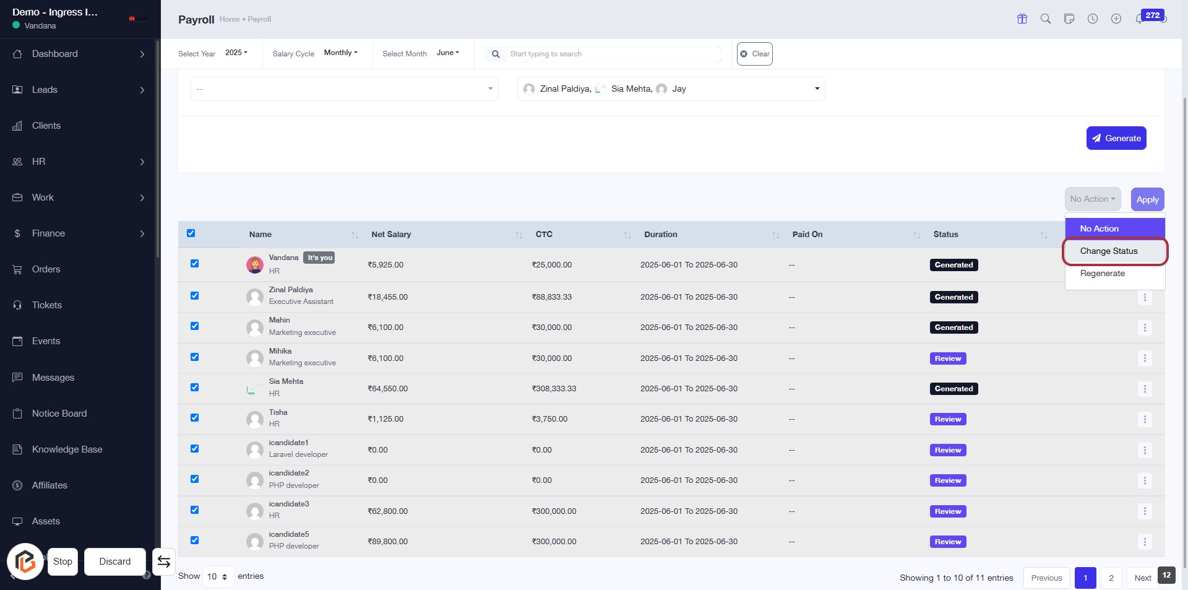The image size is (1188, 590).
Task: Open the sticky notes icon in the header
Action: (x=1069, y=19)
